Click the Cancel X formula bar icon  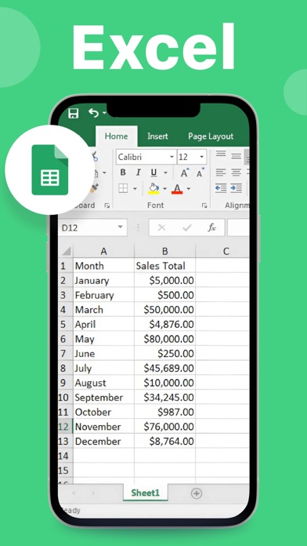pyautogui.click(x=161, y=227)
